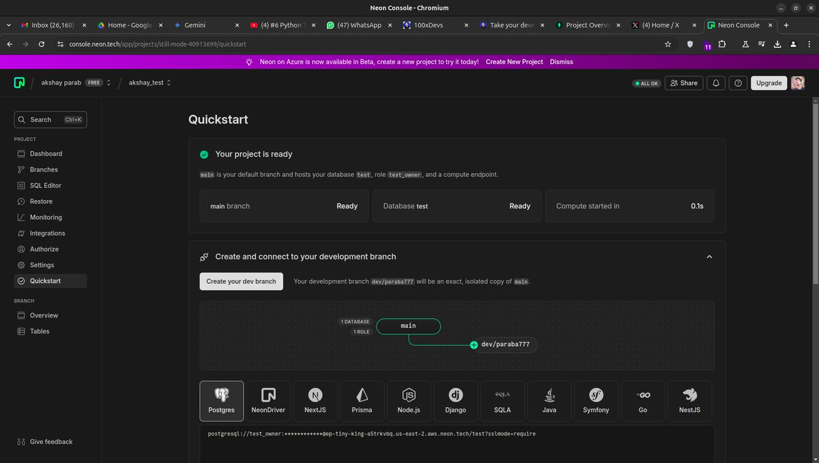Choose the Prisma framework tile
Viewport: 819px width, 463px height.
pyautogui.click(x=362, y=401)
